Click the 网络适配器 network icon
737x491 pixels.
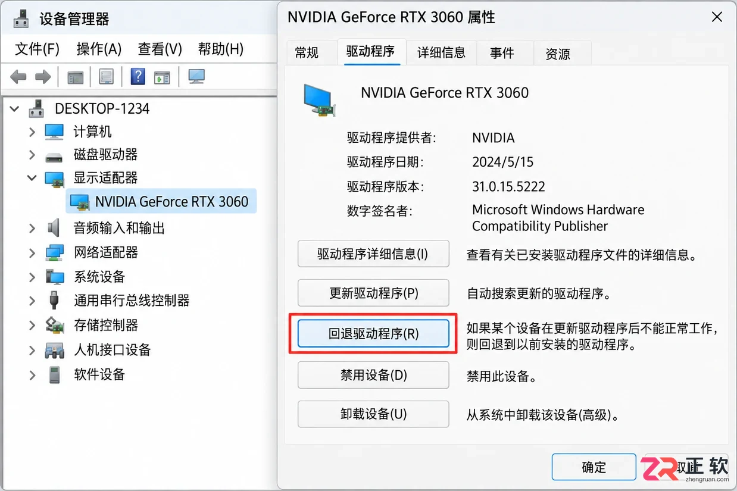pyautogui.click(x=54, y=252)
